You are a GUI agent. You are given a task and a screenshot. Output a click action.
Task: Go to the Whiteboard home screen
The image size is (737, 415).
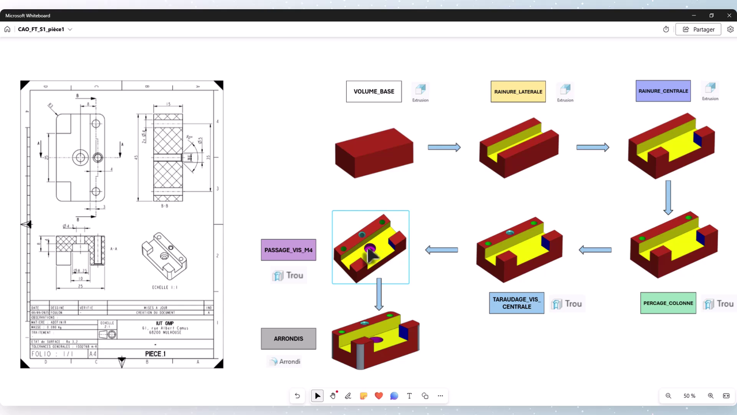click(x=7, y=29)
